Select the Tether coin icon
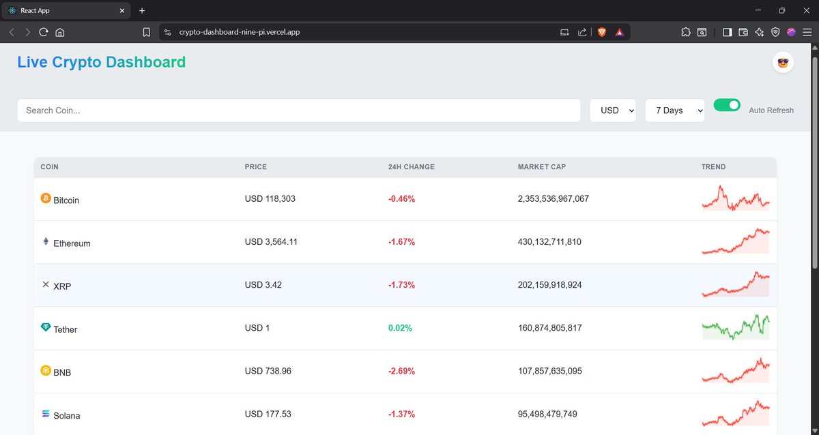This screenshot has height=435, width=819. click(46, 328)
